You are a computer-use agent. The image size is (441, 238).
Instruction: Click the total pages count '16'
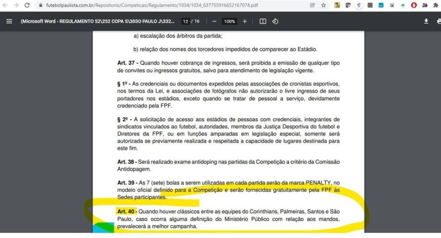(197, 21)
